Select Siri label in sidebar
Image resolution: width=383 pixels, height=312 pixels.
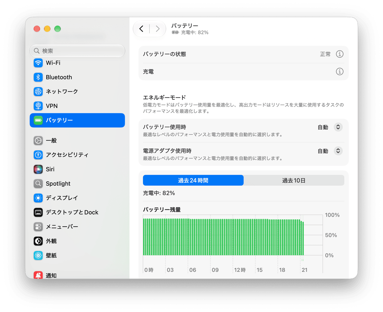click(x=50, y=169)
